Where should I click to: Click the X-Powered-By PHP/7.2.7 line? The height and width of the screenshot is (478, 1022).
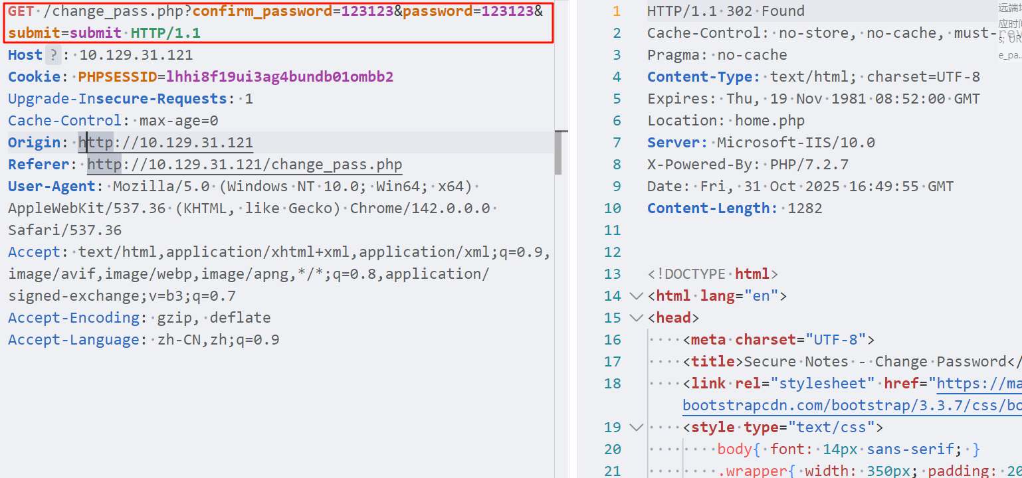pyautogui.click(x=748, y=165)
